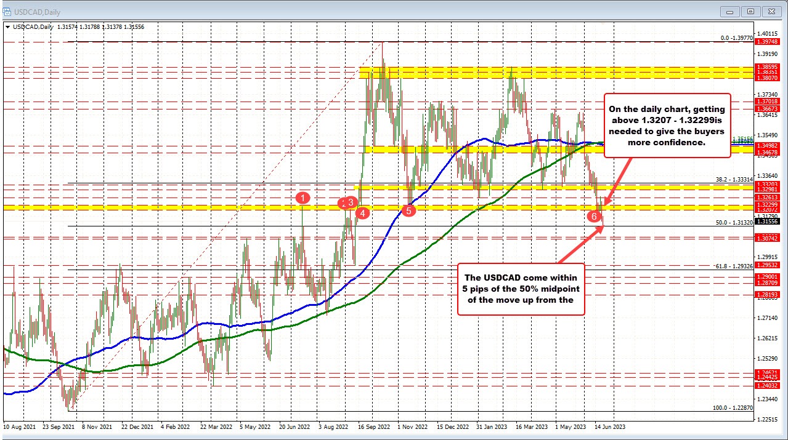Screen dimensions: 788x440
Task: Click the 1.39748 red price label
Action: (x=769, y=42)
